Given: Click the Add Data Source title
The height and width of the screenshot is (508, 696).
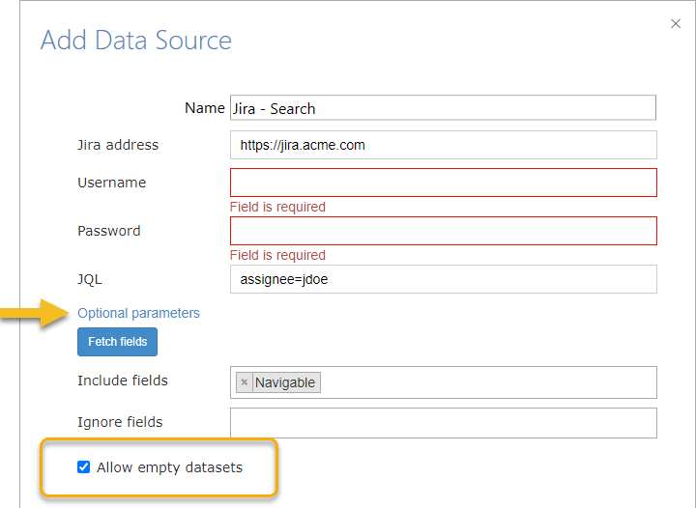Looking at the screenshot, I should [136, 40].
